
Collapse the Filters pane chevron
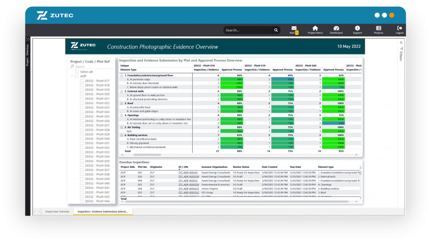point(401,42)
